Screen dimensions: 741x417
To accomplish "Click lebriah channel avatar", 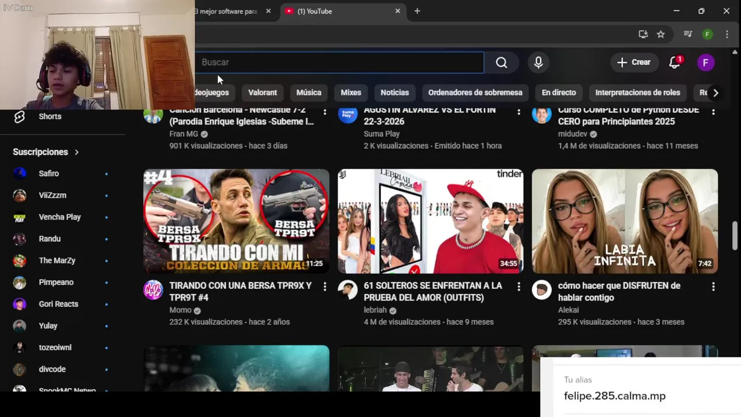I will [348, 290].
